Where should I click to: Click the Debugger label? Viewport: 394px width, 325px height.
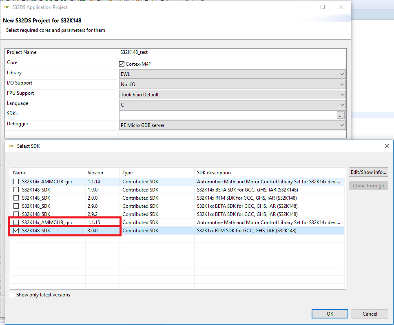[x=18, y=124]
